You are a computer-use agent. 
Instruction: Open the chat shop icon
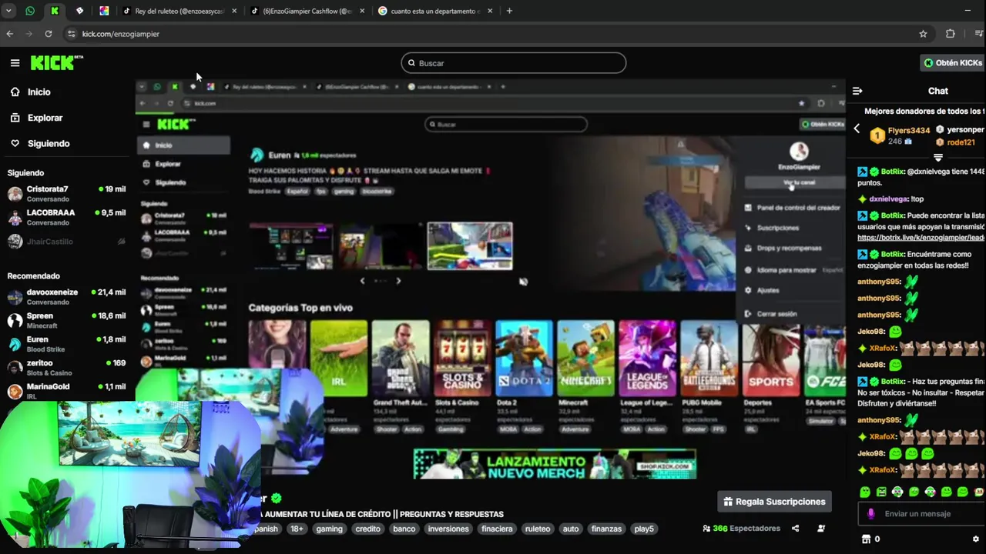pyautogui.click(x=866, y=539)
